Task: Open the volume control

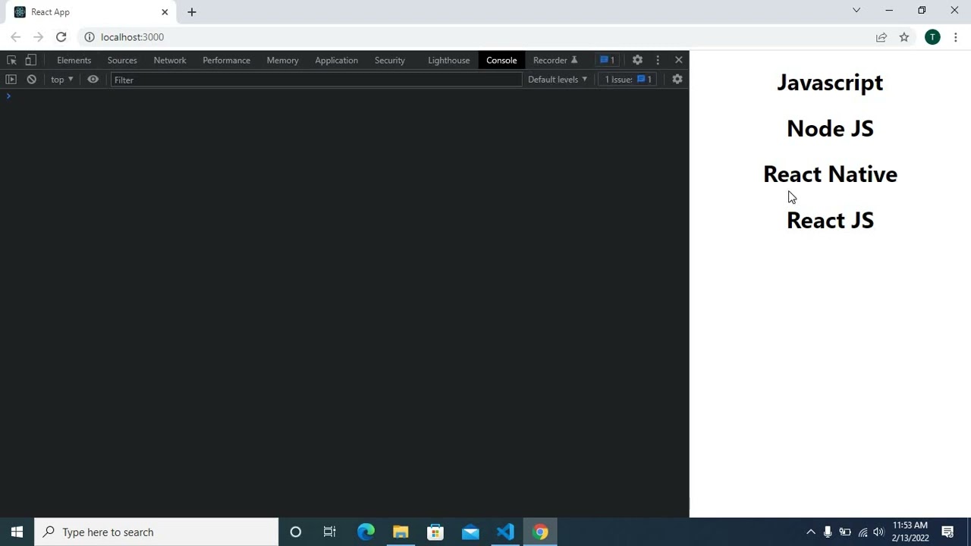Action: tap(878, 532)
